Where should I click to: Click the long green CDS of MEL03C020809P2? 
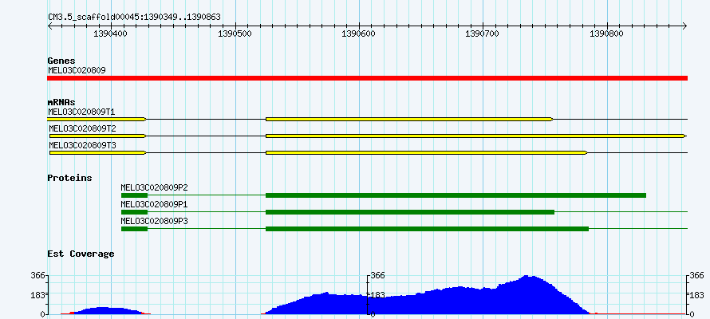click(456, 195)
